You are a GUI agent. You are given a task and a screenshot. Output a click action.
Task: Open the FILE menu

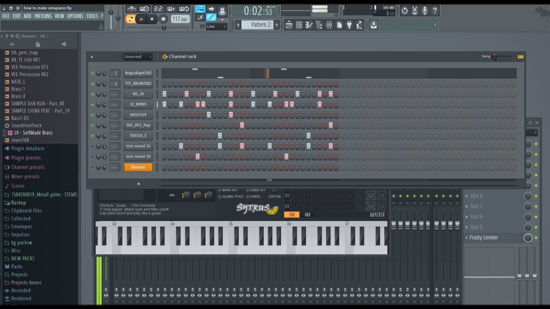point(6,16)
